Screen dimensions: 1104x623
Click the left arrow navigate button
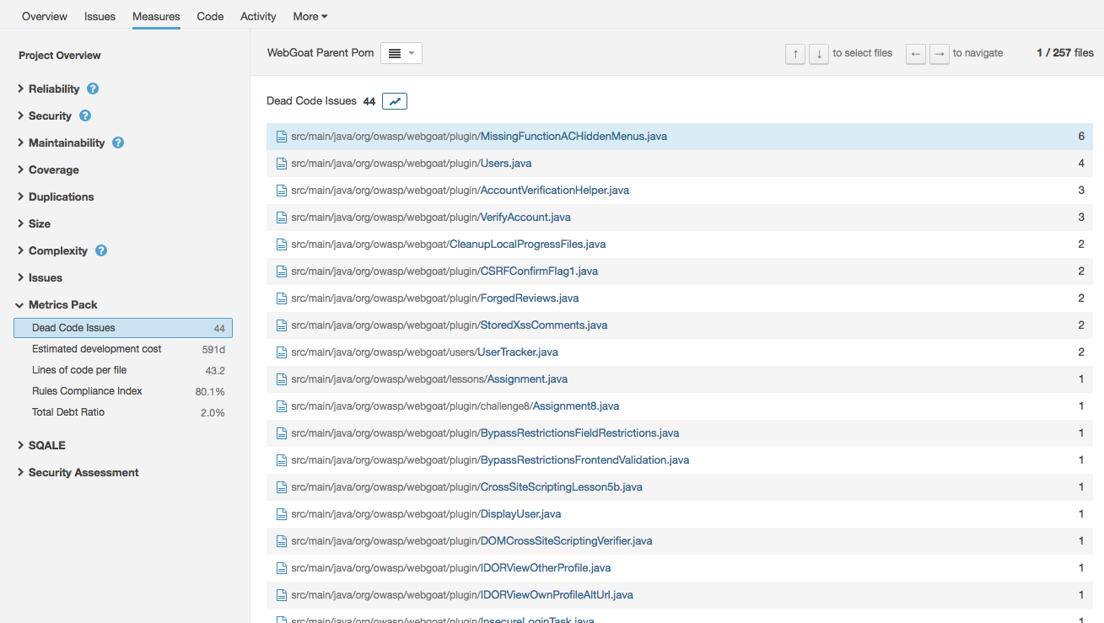click(x=916, y=54)
